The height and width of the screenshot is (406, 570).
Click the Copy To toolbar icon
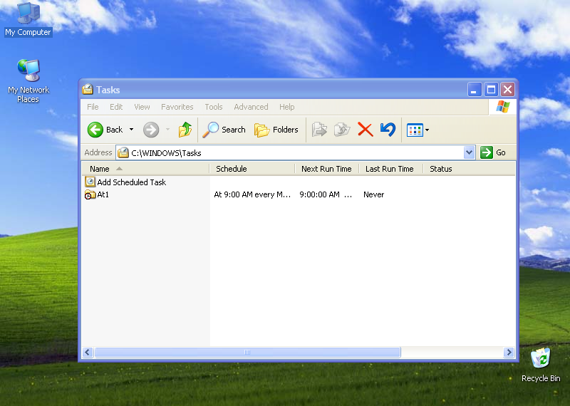(342, 130)
